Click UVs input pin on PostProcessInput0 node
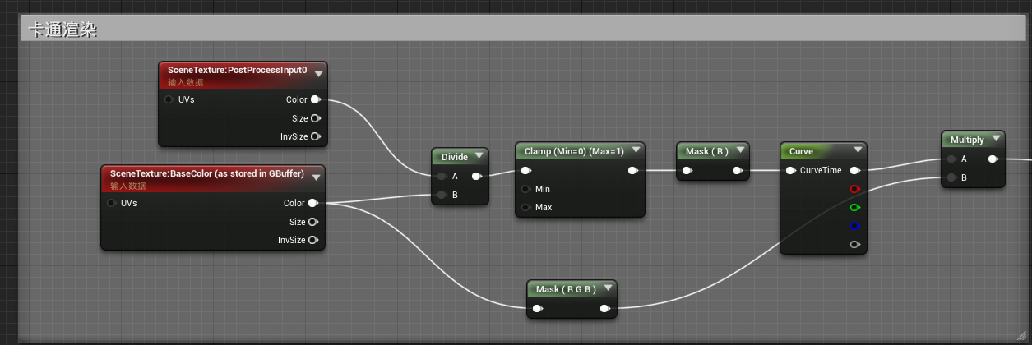The height and width of the screenshot is (345, 1032). (x=169, y=99)
